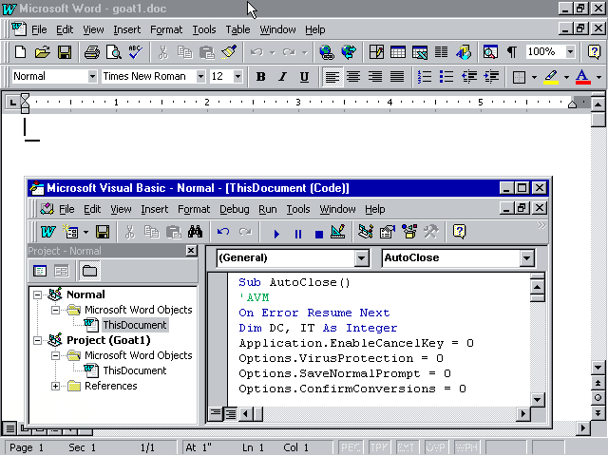Open Properties Window icon in VB toolbar
Screen dimensions: 608x456
point(387,232)
